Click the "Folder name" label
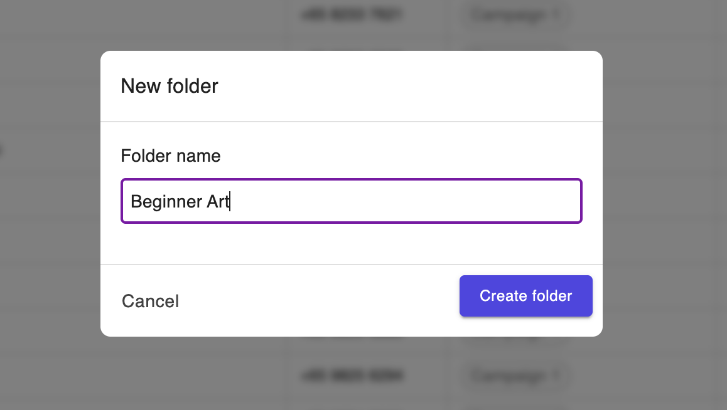 point(170,155)
